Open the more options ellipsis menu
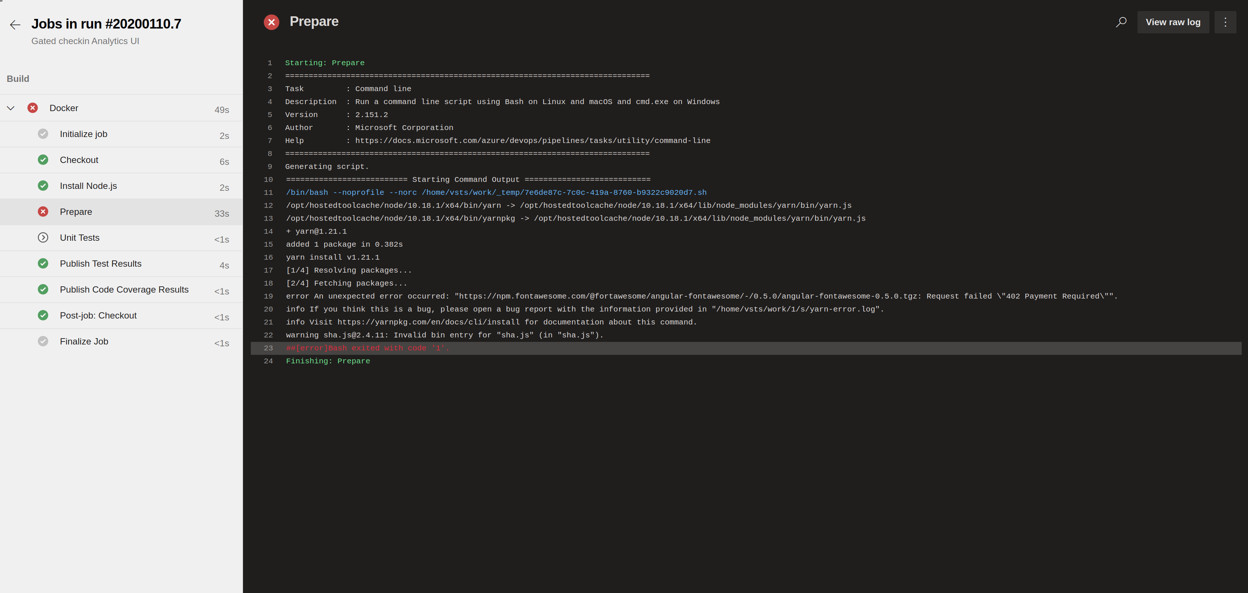Viewport: 1248px width, 593px height. click(1225, 22)
